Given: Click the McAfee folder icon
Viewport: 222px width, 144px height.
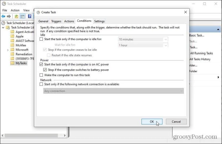Looking at the screenshot, I should 12,45.
